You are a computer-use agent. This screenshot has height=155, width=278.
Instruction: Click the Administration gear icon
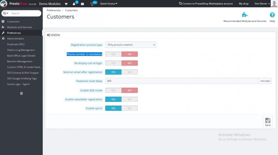click(3, 38)
